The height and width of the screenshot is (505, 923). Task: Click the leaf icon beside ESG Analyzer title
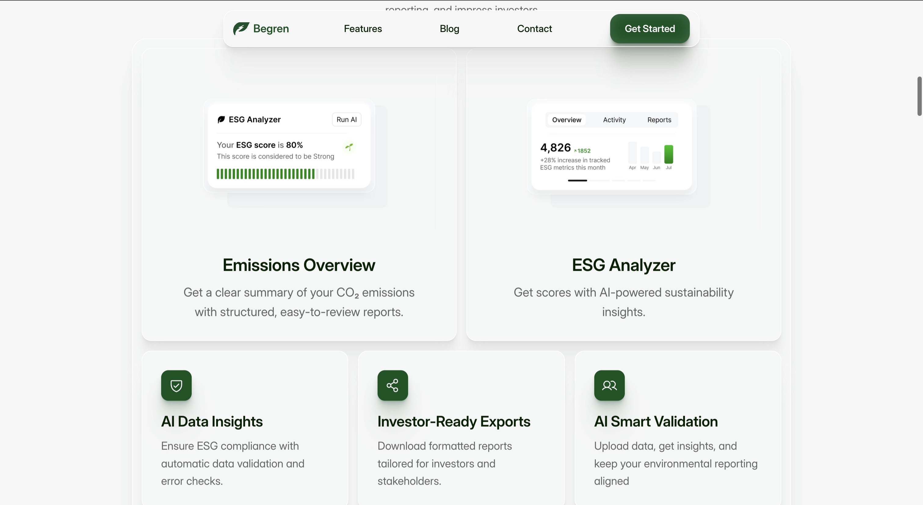click(x=221, y=120)
